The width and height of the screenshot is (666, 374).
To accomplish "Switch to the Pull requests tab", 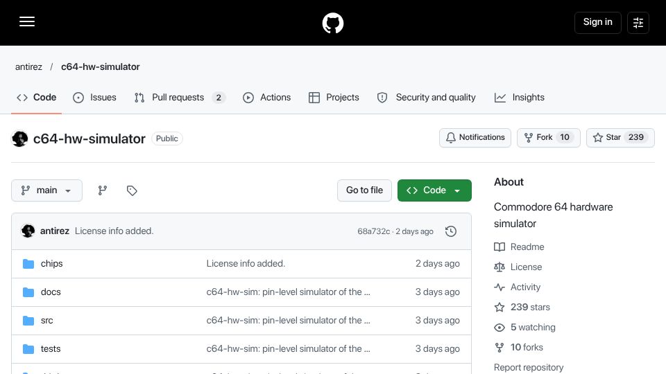I will (x=180, y=98).
